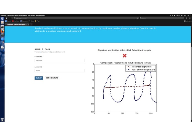Click the uBlock extension icon
This screenshot has height=136, width=192.
click(7, 18)
